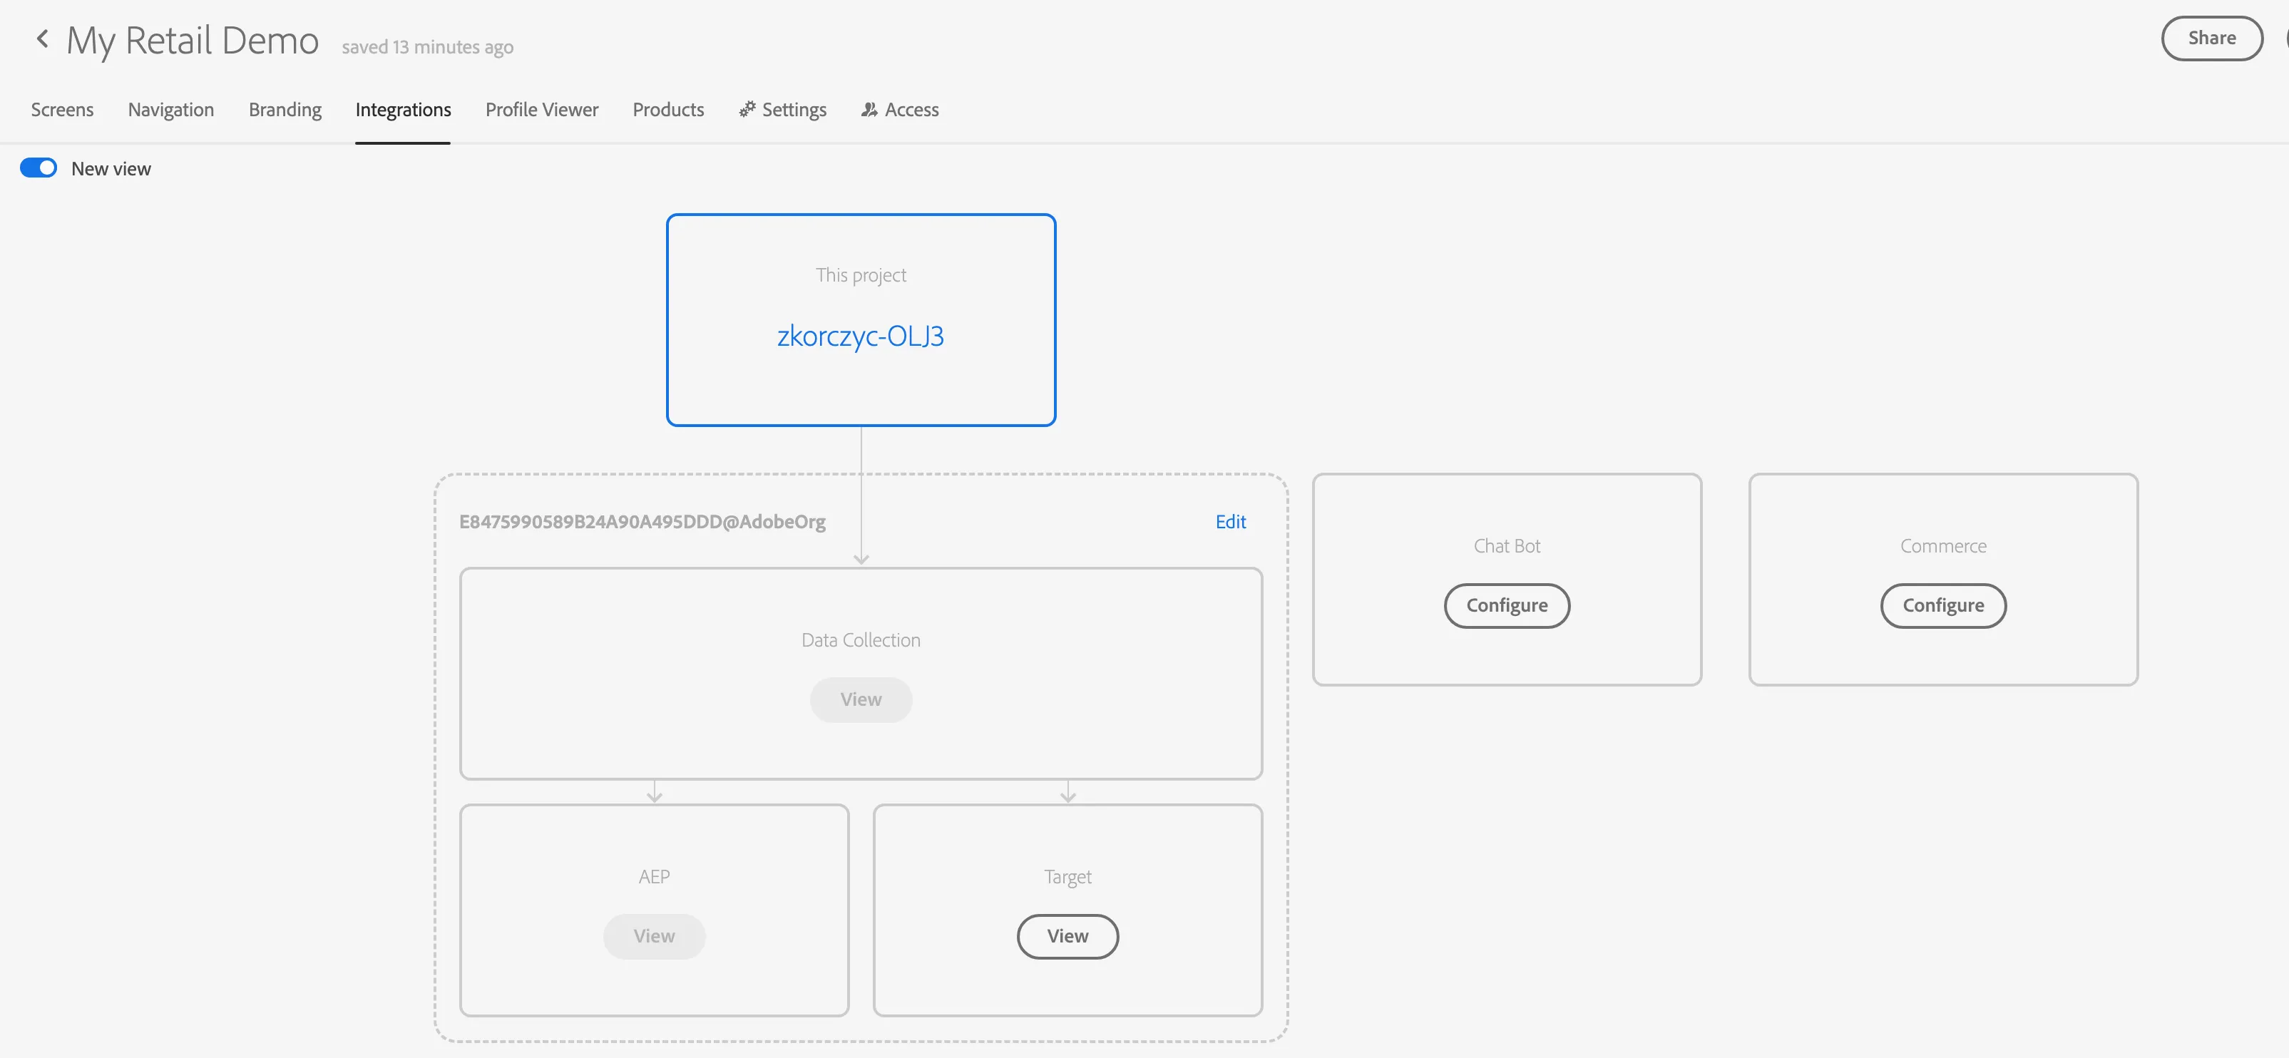The image size is (2289, 1058).
Task: Toggle the New view switch
Action: 39,168
